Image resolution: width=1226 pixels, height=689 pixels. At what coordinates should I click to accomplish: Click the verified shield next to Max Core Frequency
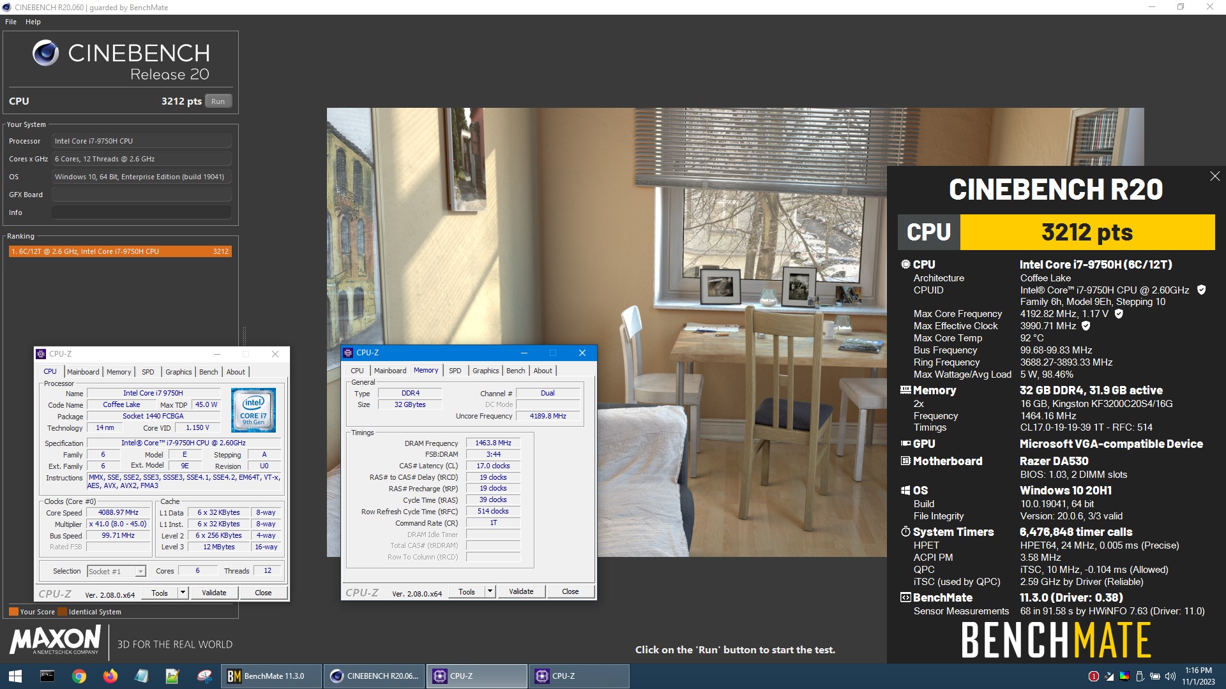click(1119, 313)
